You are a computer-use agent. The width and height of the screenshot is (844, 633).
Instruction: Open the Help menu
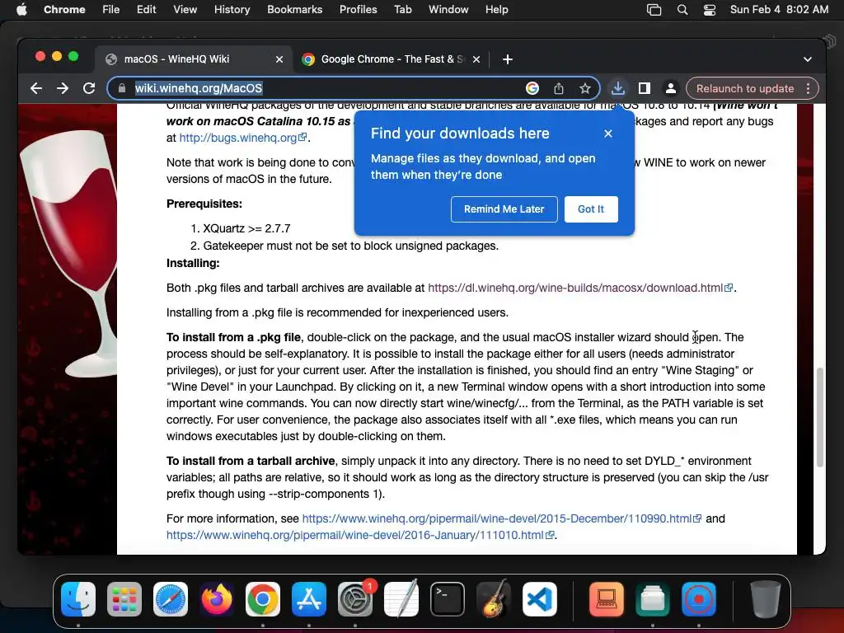click(496, 10)
